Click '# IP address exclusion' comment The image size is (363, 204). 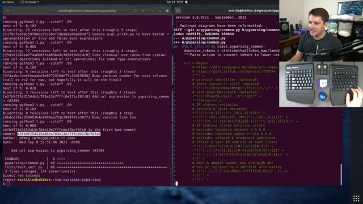215,105
